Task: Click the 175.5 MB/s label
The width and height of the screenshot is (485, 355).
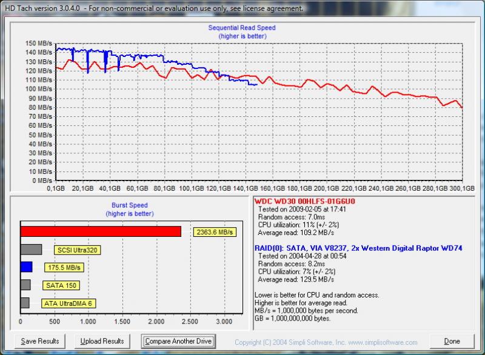Action: tap(64, 268)
